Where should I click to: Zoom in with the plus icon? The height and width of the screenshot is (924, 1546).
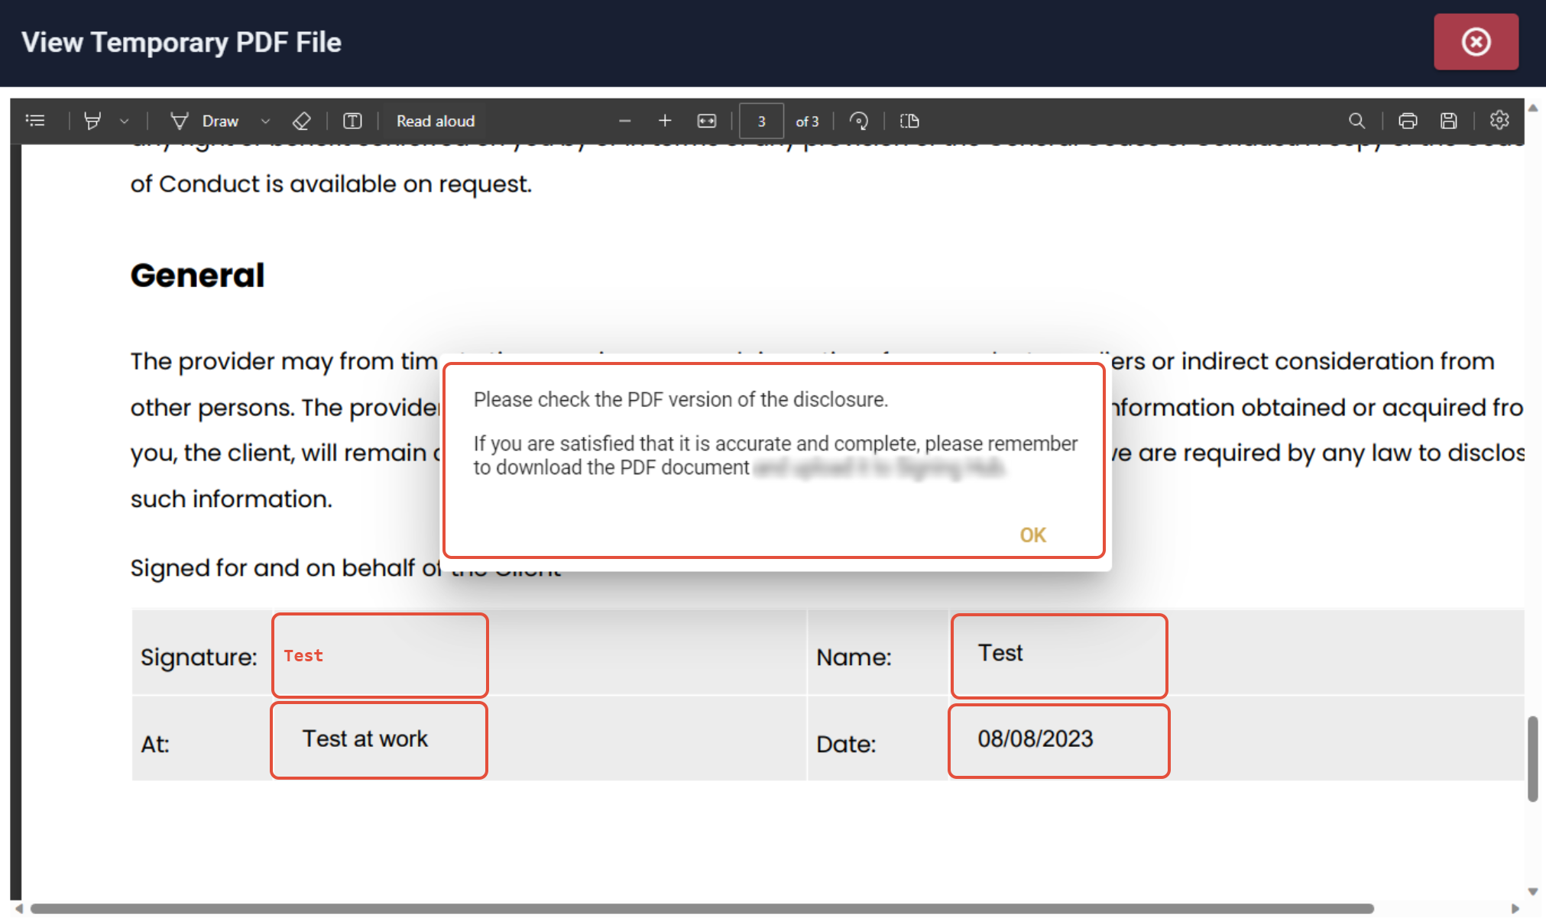[664, 121]
